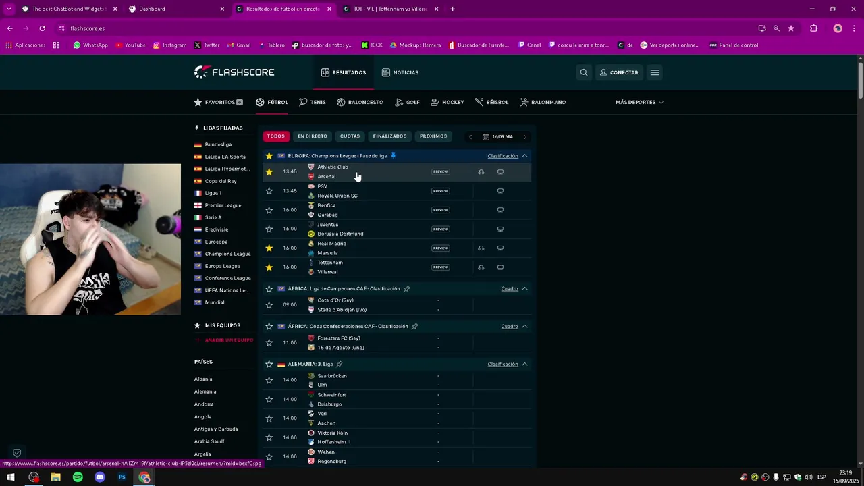Go to next day arrow
Image resolution: width=864 pixels, height=486 pixels.
click(x=525, y=137)
